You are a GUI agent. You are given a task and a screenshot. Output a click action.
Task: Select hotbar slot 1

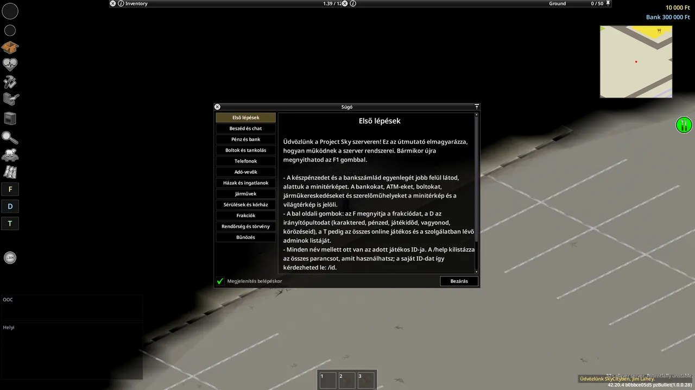[x=328, y=380]
